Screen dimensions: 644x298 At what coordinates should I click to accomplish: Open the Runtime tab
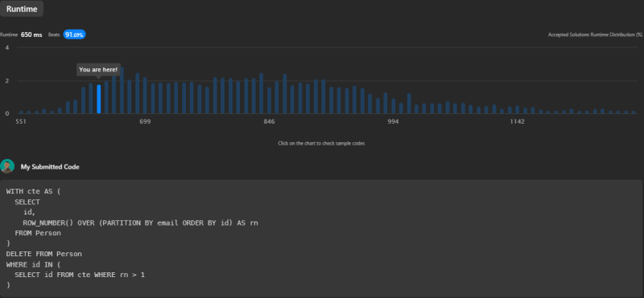click(22, 9)
